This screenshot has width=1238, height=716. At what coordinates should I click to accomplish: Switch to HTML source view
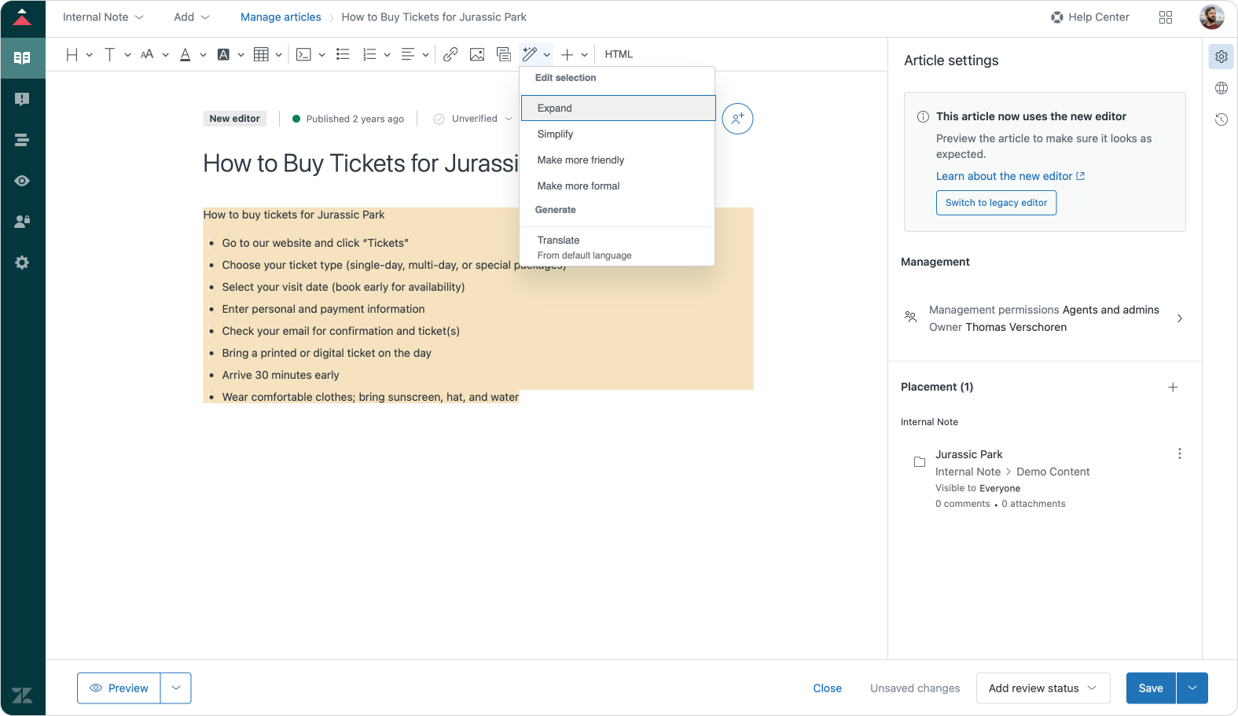pyautogui.click(x=619, y=54)
